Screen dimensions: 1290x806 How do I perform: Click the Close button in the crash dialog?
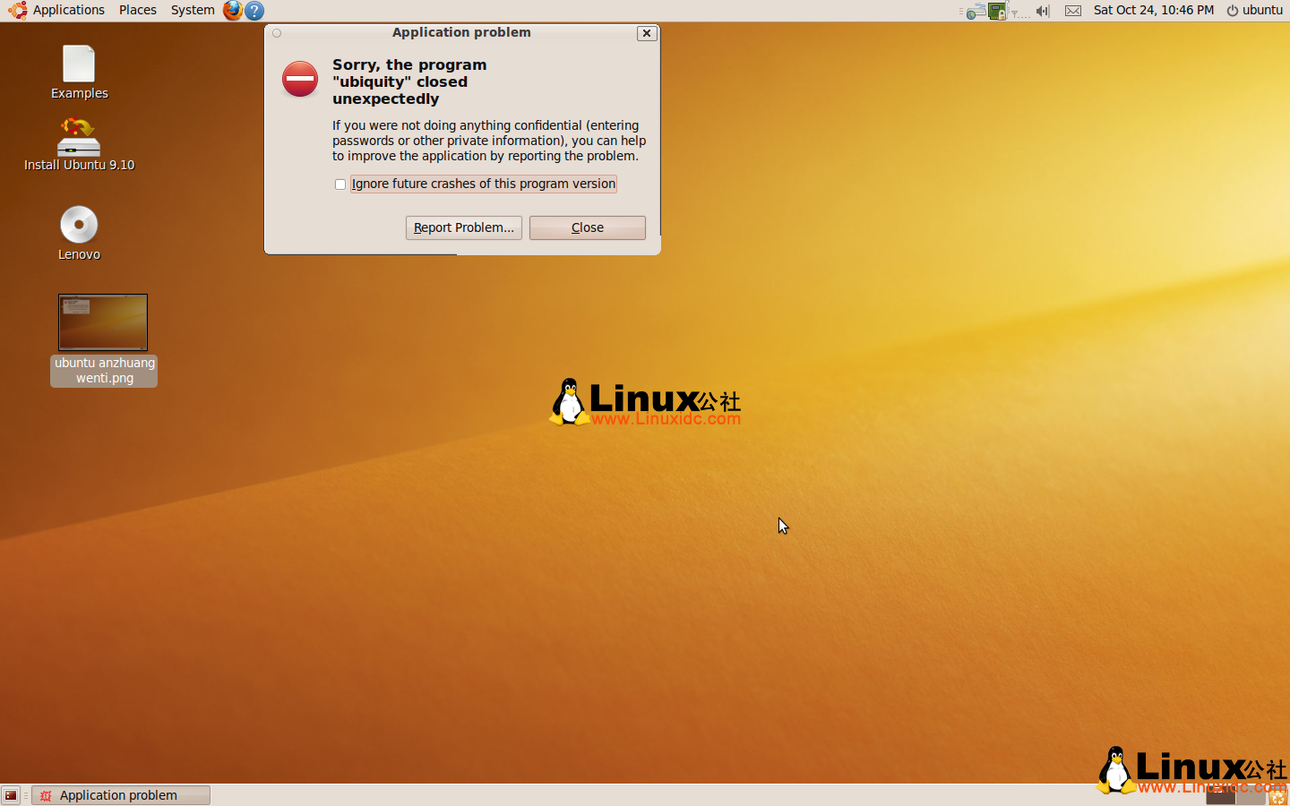(x=587, y=227)
